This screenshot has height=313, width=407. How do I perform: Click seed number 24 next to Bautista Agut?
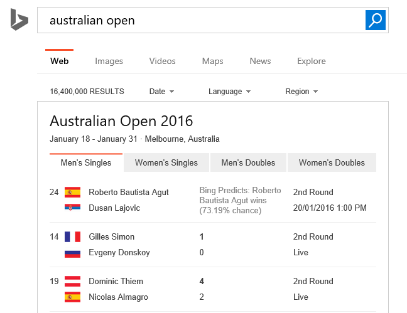pyautogui.click(x=54, y=192)
